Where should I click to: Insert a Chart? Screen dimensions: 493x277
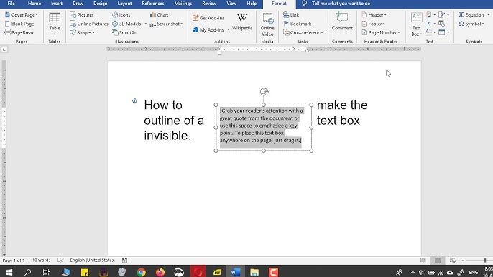pos(159,15)
